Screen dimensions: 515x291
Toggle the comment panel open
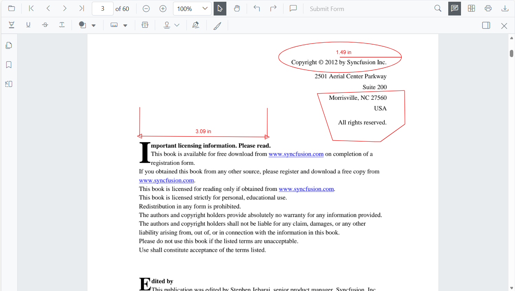pyautogui.click(x=293, y=9)
